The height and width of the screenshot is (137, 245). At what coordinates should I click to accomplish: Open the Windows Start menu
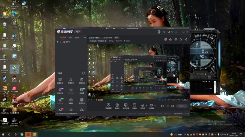[3, 134]
